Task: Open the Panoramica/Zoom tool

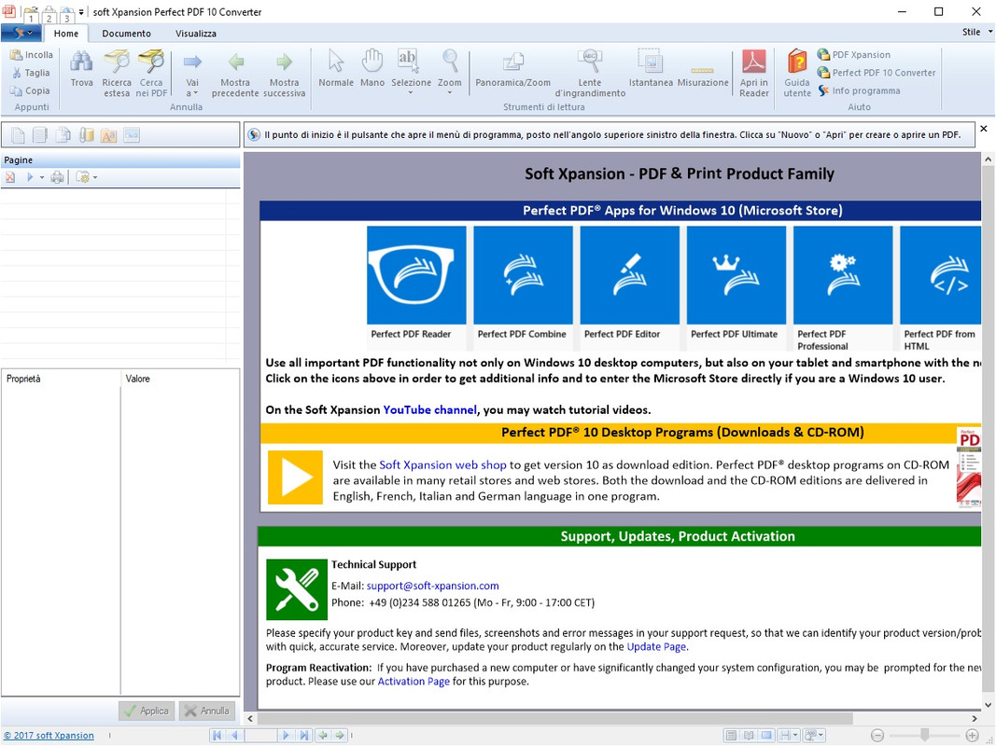Action: (512, 68)
